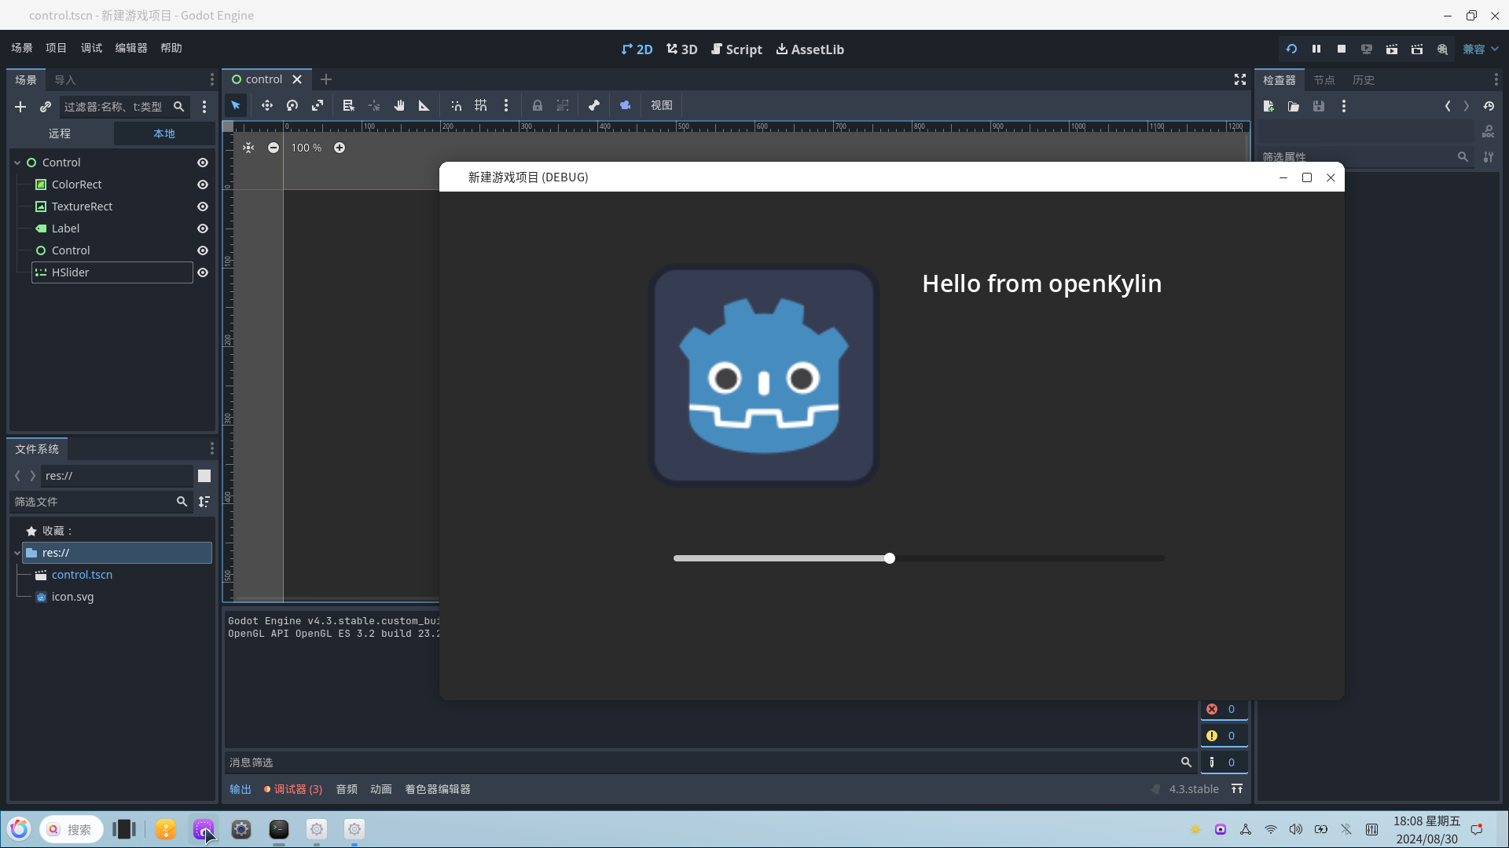Lock the selected node with padlock icon
This screenshot has height=848, width=1509.
tap(538, 105)
